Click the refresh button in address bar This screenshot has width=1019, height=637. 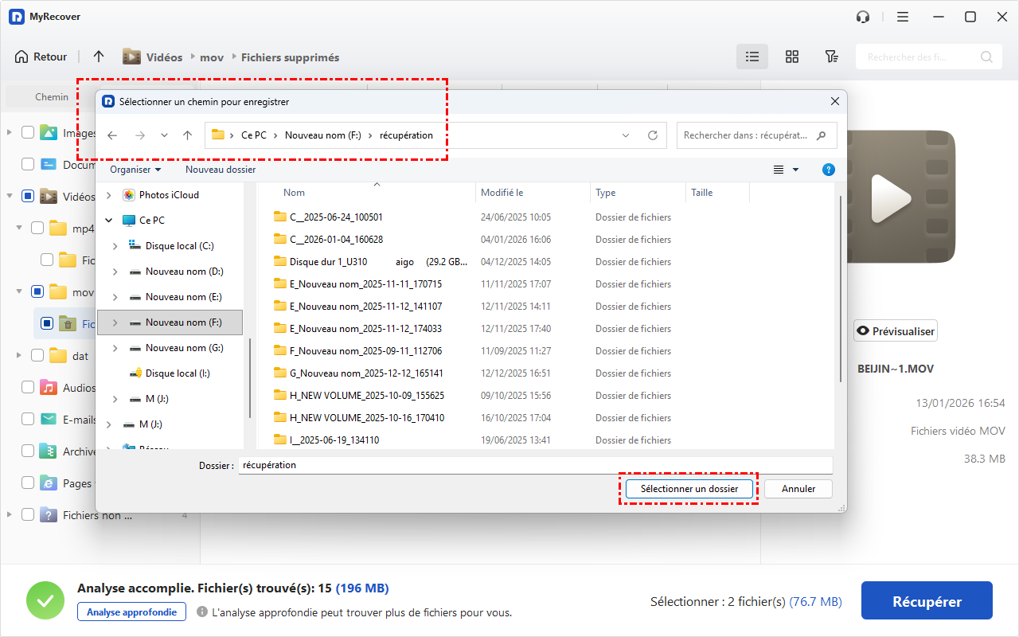pos(653,135)
